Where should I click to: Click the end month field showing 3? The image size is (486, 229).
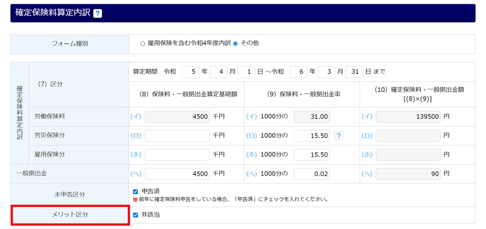pyautogui.click(x=327, y=72)
